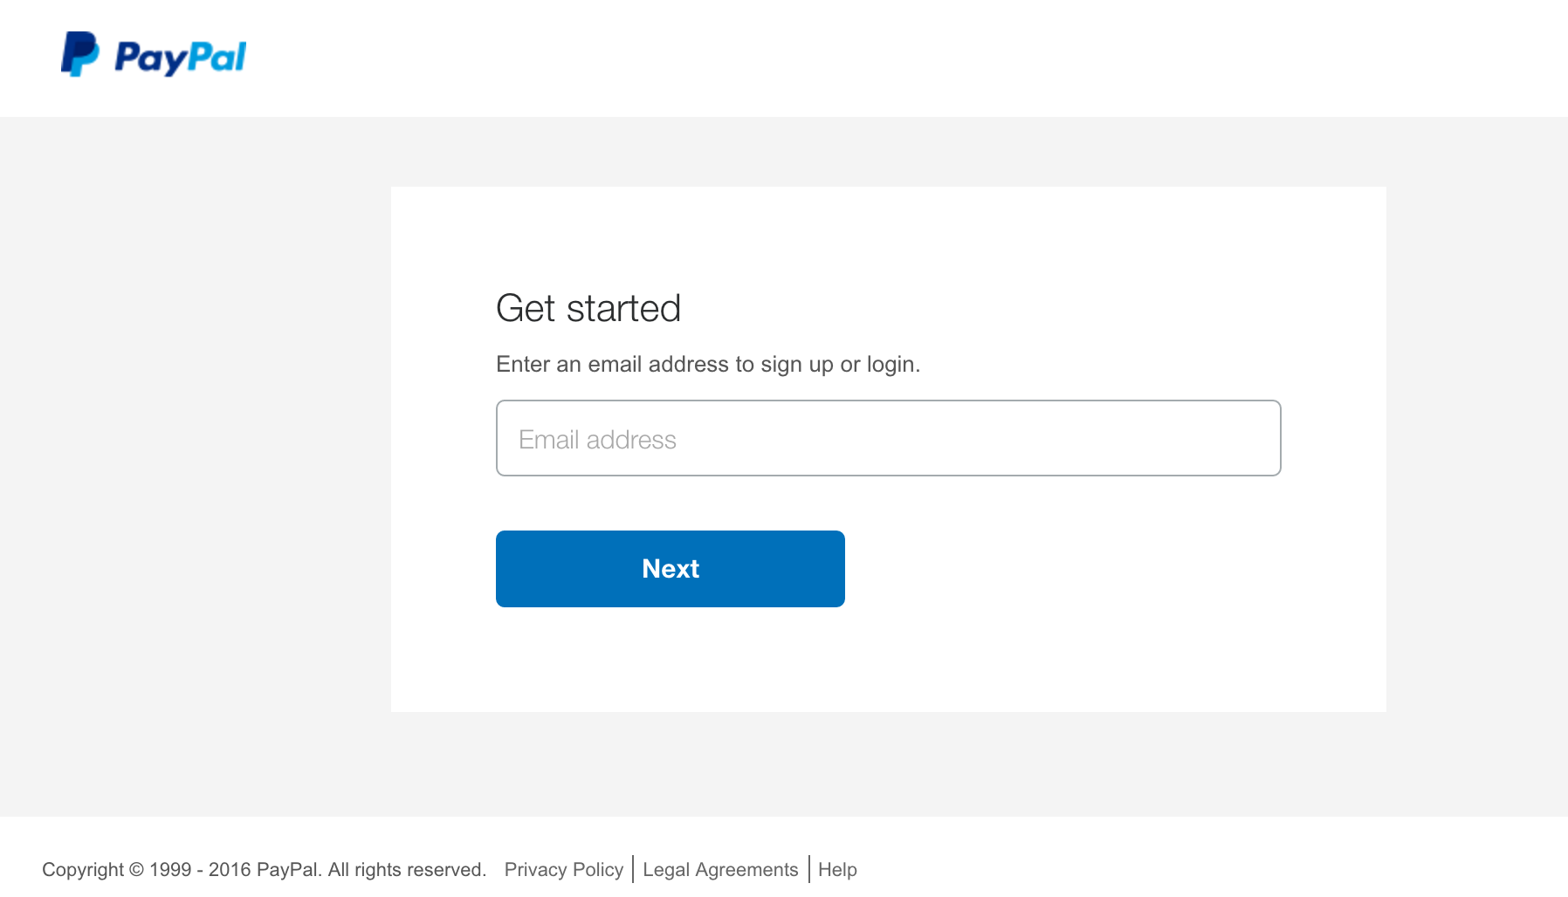
Task: Focus the Email address input field
Action: [888, 438]
